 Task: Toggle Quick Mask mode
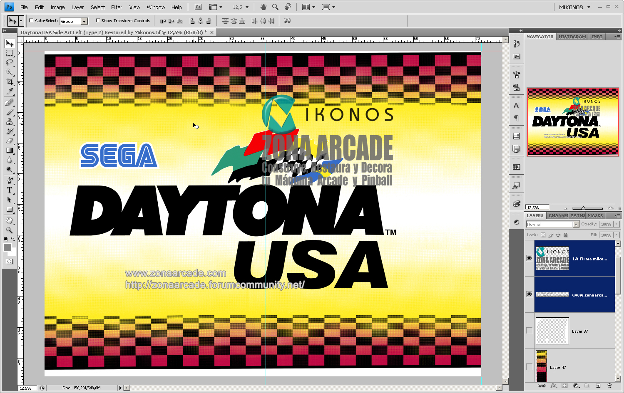(x=10, y=261)
